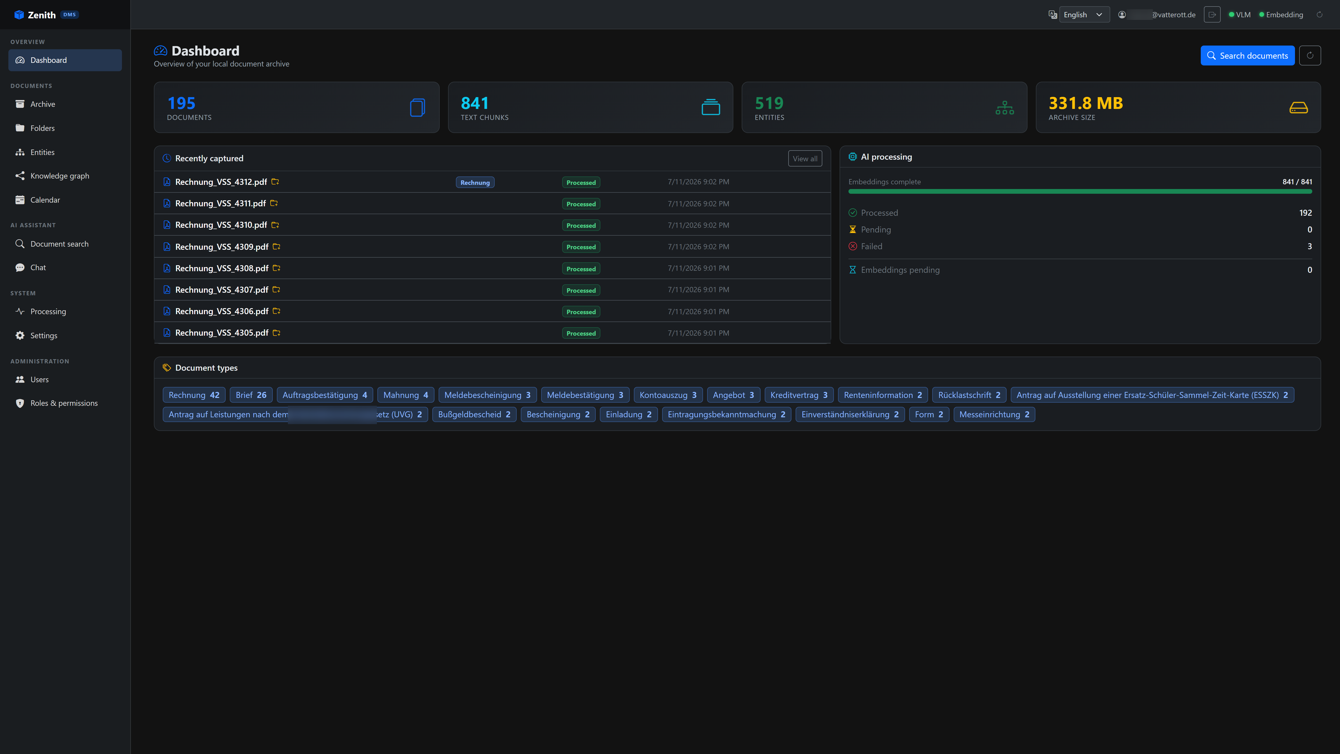The height and width of the screenshot is (754, 1340).
Task: Click the documents stack icon in 195 card
Action: tap(417, 107)
